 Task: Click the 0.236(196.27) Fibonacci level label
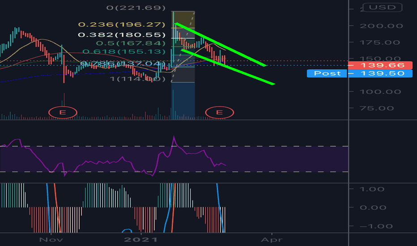[x=122, y=25]
